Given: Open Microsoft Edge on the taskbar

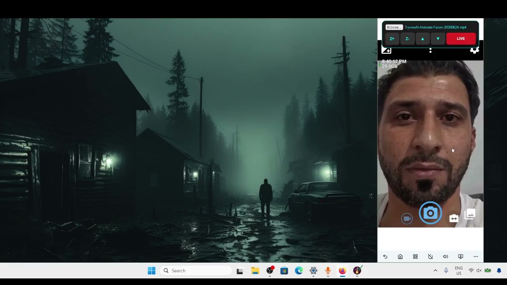Looking at the screenshot, I should 299,271.
